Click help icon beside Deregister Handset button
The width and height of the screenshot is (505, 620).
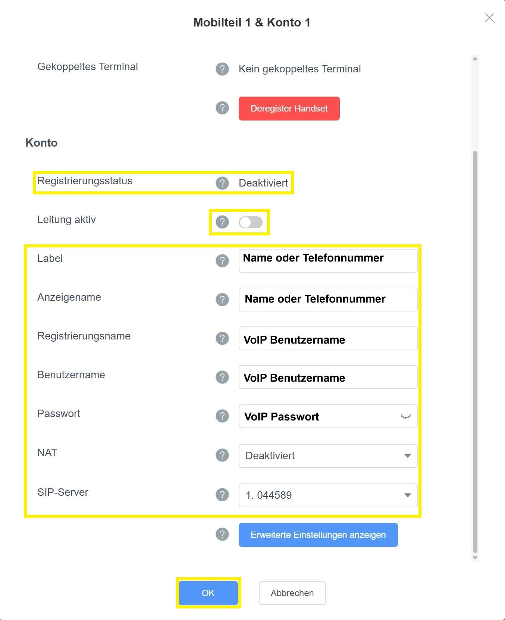pyautogui.click(x=222, y=108)
